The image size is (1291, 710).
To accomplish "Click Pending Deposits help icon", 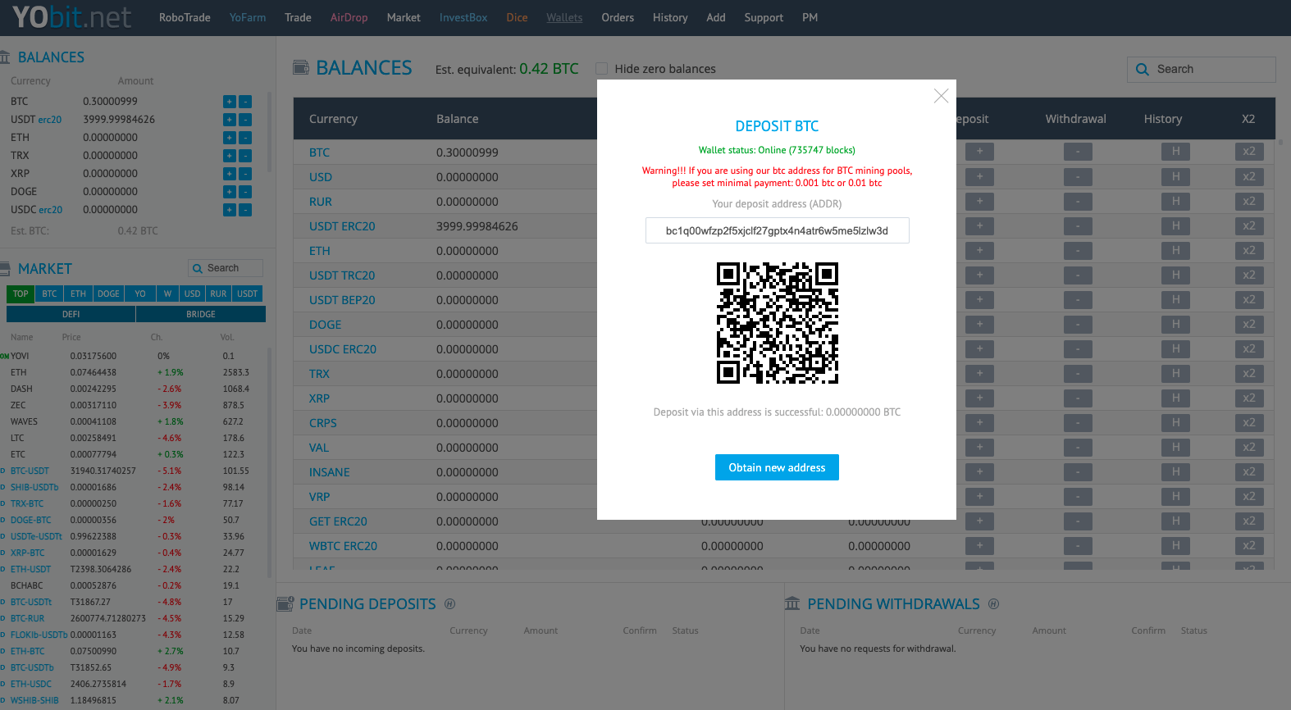I will [x=449, y=604].
